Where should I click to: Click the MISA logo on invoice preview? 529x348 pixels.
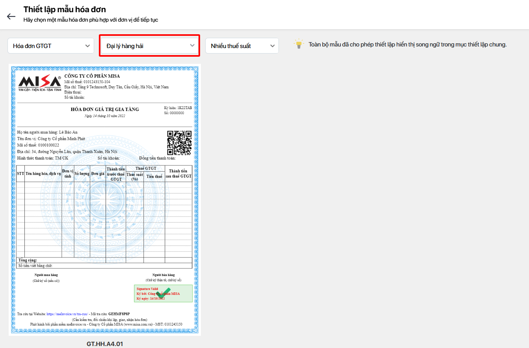pyautogui.click(x=39, y=83)
